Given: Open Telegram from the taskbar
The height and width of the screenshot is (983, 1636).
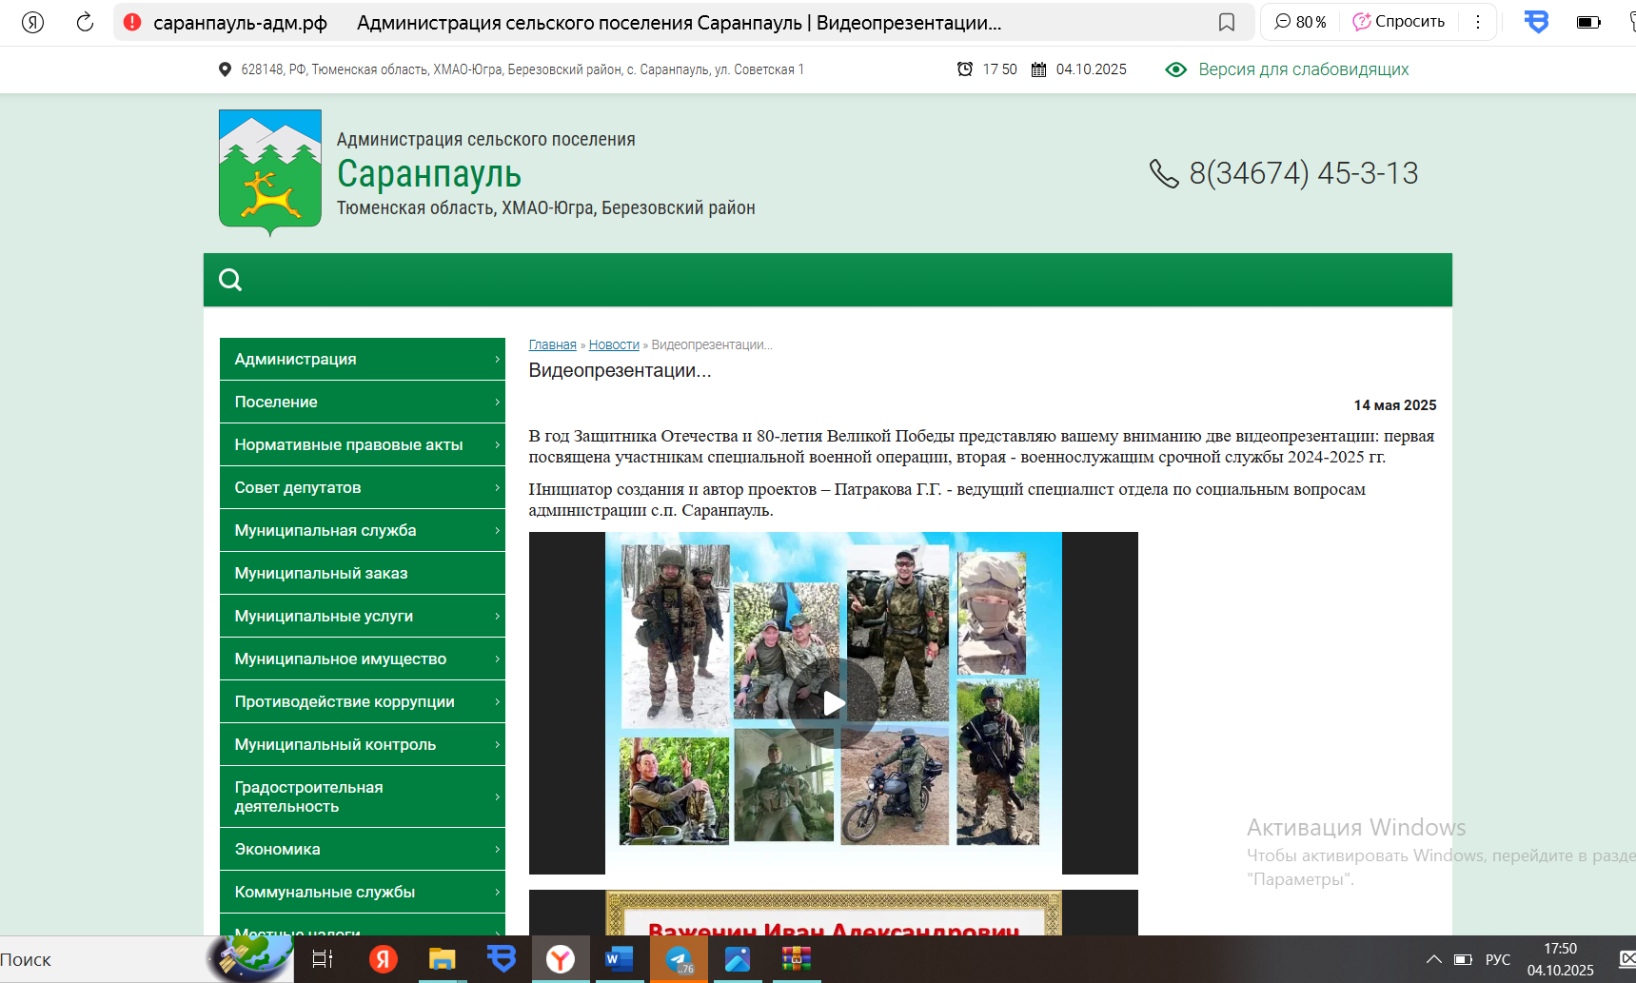Looking at the screenshot, I should pos(679,959).
